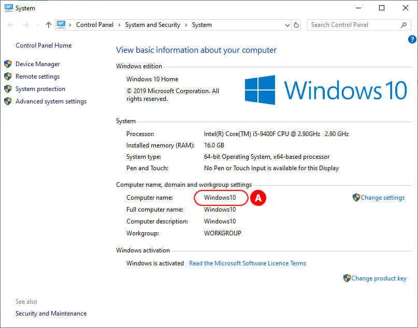Open the blue Help question mark icon
The image size is (418, 328).
pos(412,39)
